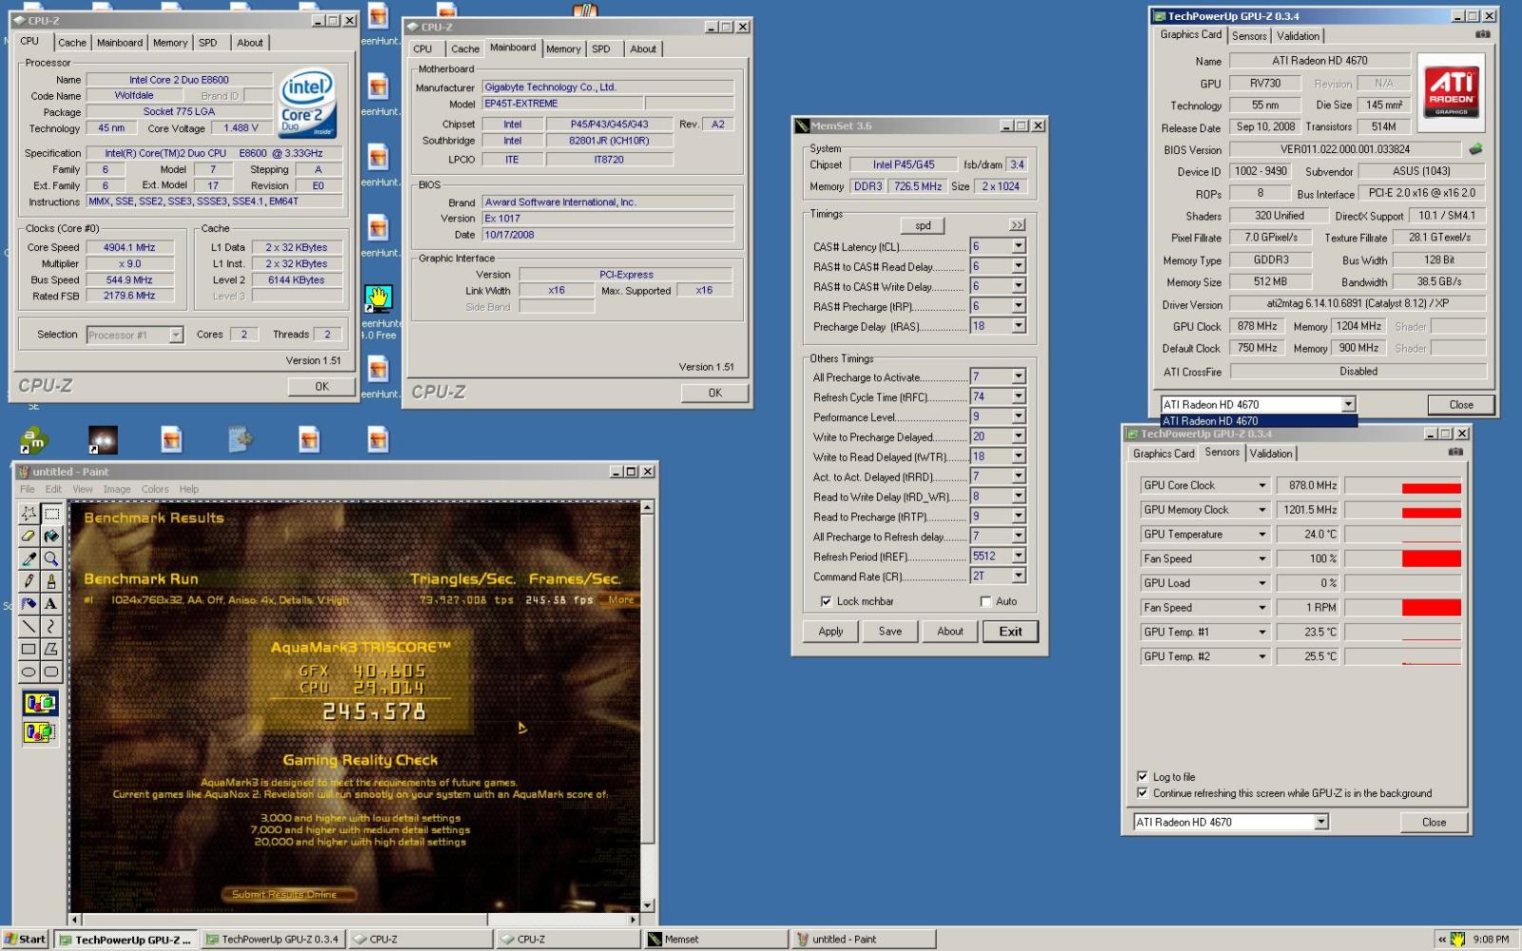Image resolution: width=1522 pixels, height=951 pixels.
Task: Select the Free-Form Select tool in Paint
Action: tap(29, 514)
